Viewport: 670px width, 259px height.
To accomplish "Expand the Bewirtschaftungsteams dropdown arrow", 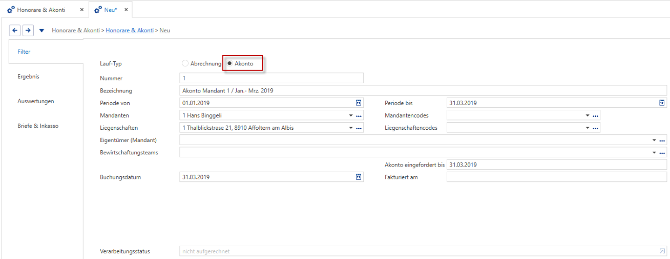I will pos(655,152).
